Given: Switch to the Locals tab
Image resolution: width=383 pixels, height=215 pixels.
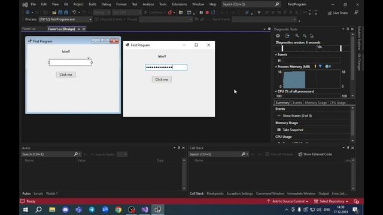Looking at the screenshot, I should 38,193.
